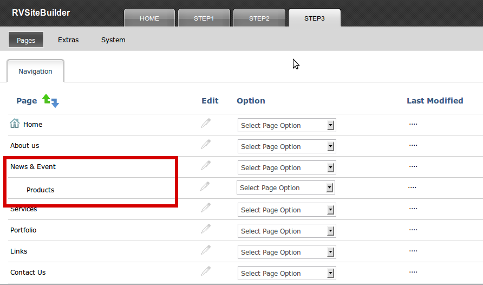Select the STEP3 tab
This screenshot has width=483, height=285.
[x=315, y=18]
